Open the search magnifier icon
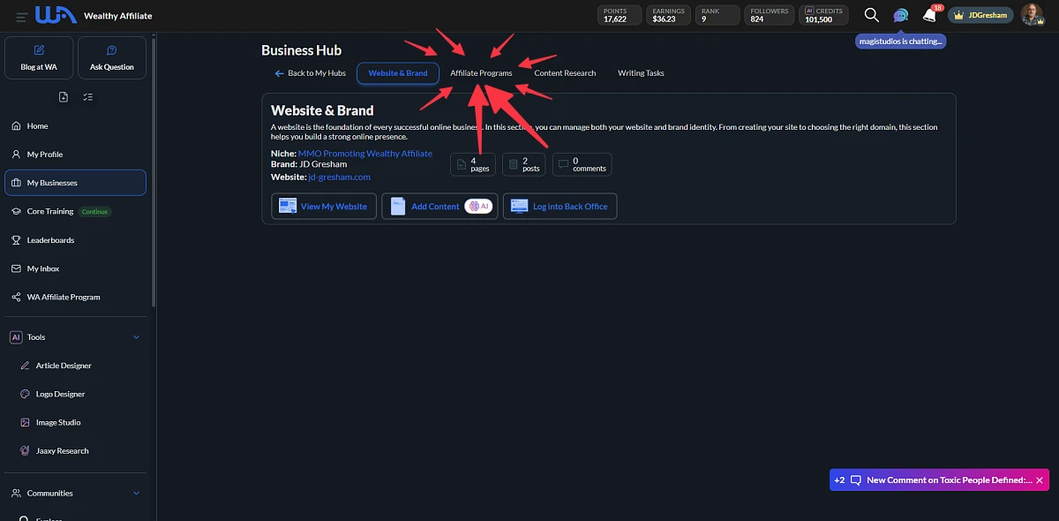1059x521 pixels. click(x=871, y=15)
